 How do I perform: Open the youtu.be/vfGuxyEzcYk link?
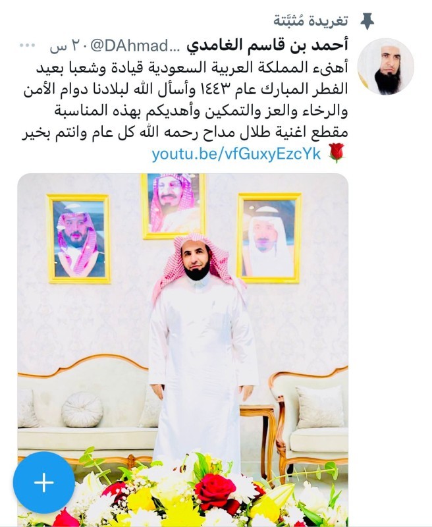(x=236, y=154)
